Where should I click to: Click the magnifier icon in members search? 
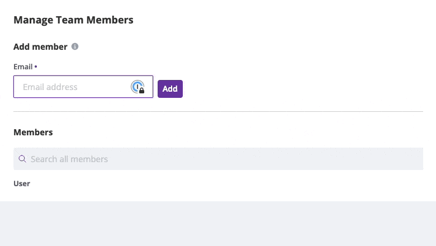22,159
